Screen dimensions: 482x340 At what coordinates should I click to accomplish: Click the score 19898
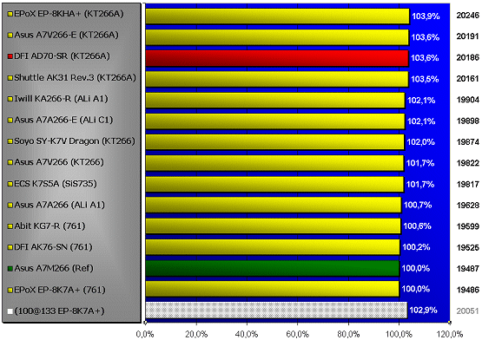pos(468,121)
